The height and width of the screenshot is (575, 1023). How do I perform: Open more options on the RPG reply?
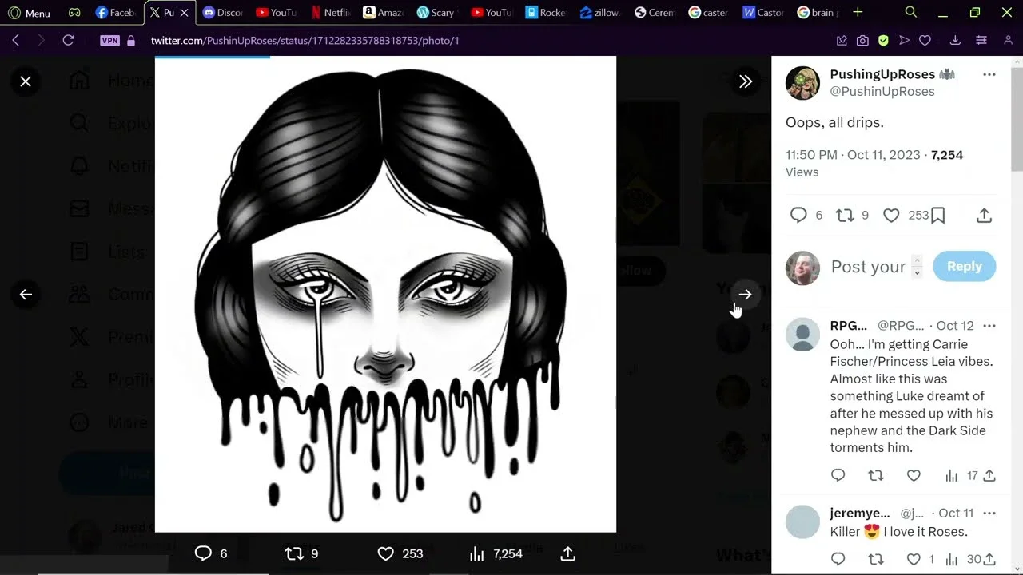(989, 326)
